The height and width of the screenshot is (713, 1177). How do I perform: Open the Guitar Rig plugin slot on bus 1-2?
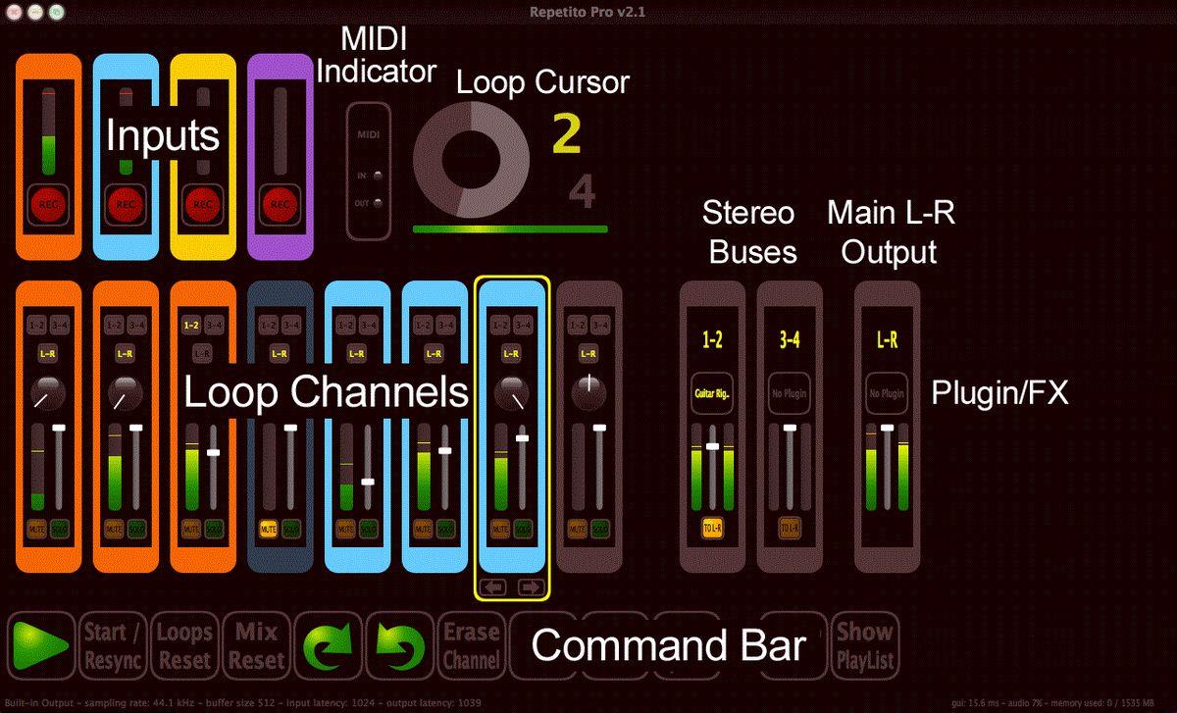[x=713, y=393]
